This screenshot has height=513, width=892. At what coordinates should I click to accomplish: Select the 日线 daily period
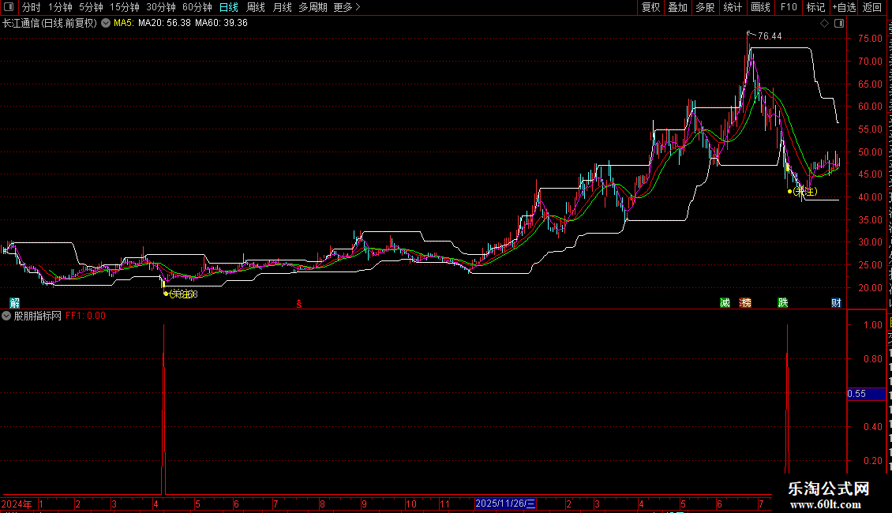click(229, 7)
